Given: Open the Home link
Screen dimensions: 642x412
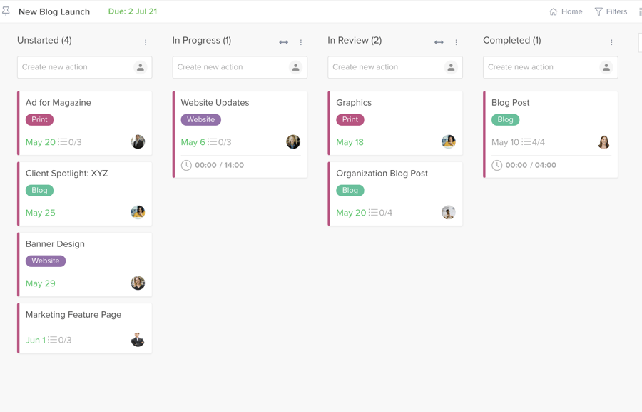Looking at the screenshot, I should coord(566,11).
